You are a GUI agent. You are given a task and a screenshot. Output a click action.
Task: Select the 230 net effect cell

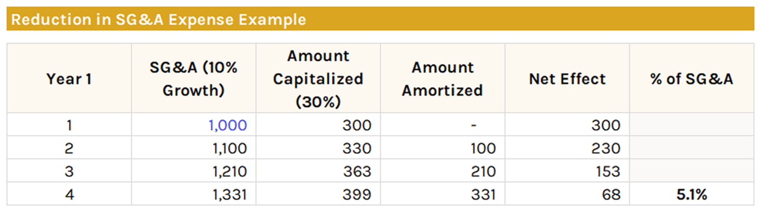click(567, 148)
